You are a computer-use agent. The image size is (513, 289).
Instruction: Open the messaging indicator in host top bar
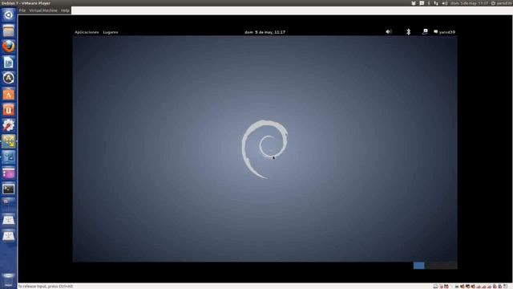click(x=422, y=3)
